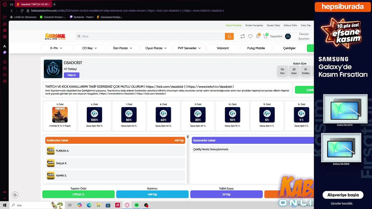Open Sipariş Takip link
The width and height of the screenshot is (372, 209).
[x=273, y=25]
